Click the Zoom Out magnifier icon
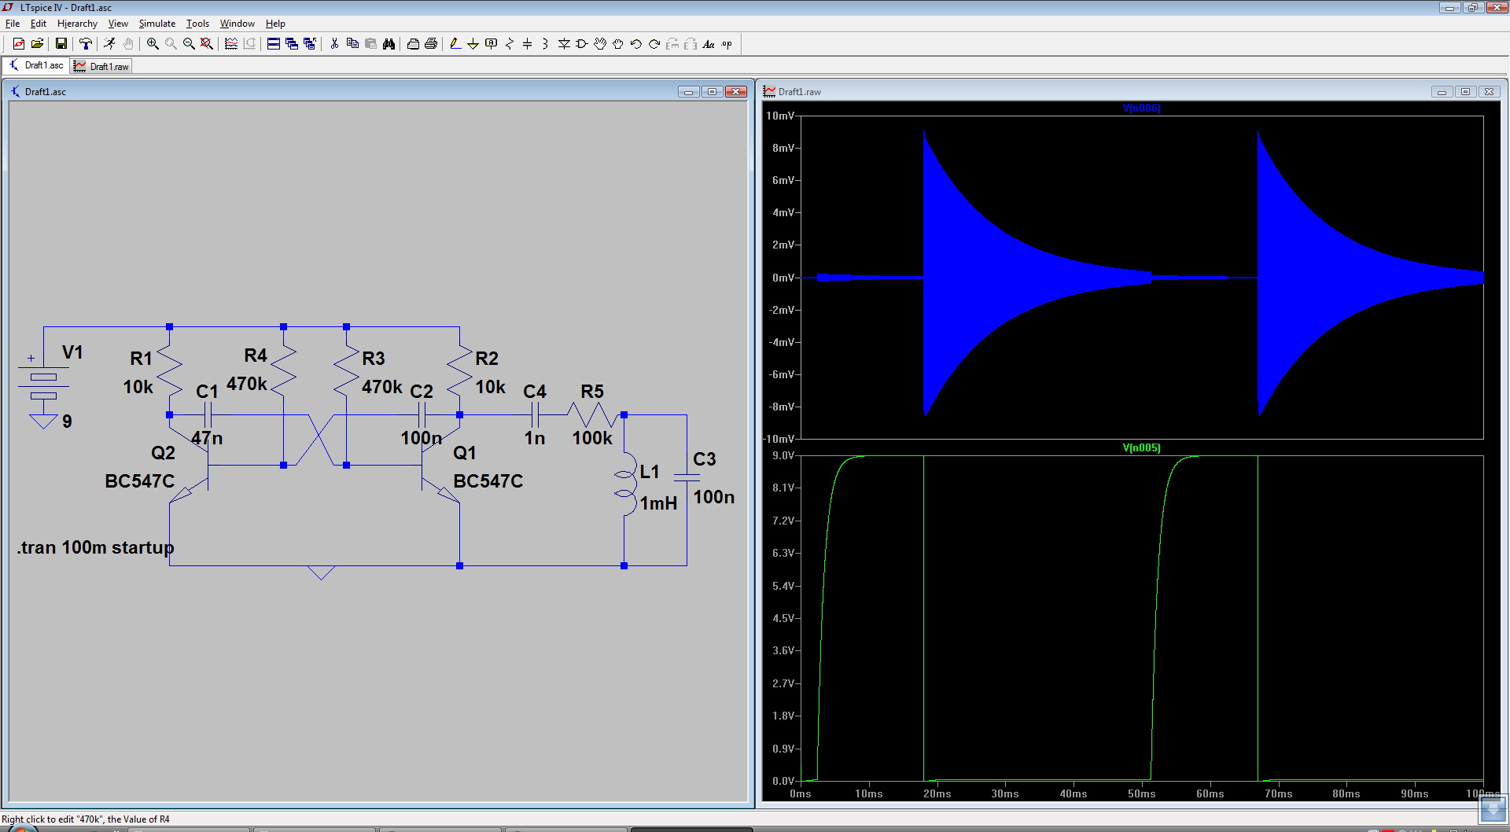 point(189,44)
